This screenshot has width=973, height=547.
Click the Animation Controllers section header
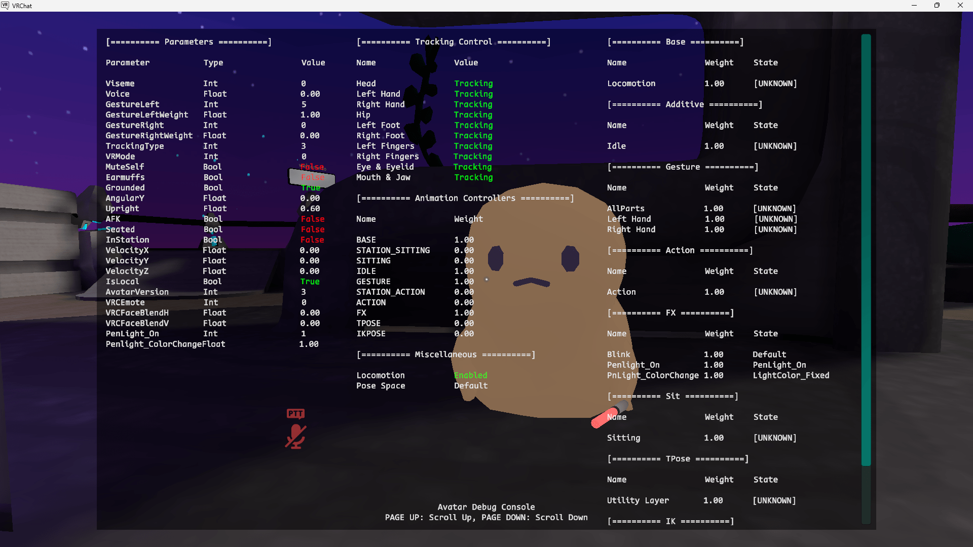pyautogui.click(x=465, y=198)
